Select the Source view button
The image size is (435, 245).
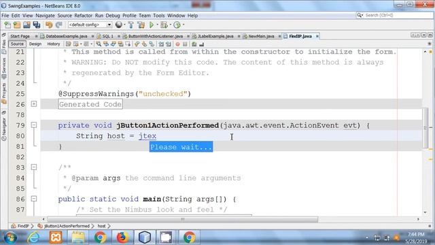point(17,44)
